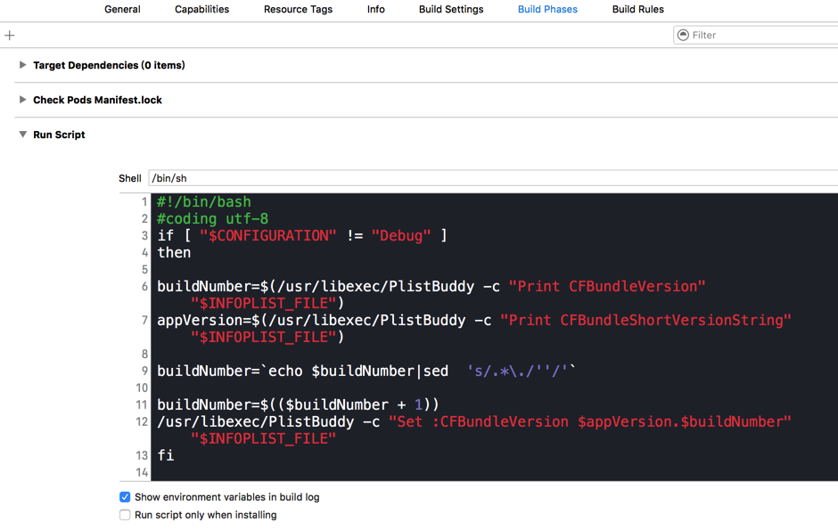Open the General tab
Image resolution: width=838 pixels, height=531 pixels.
click(x=122, y=9)
